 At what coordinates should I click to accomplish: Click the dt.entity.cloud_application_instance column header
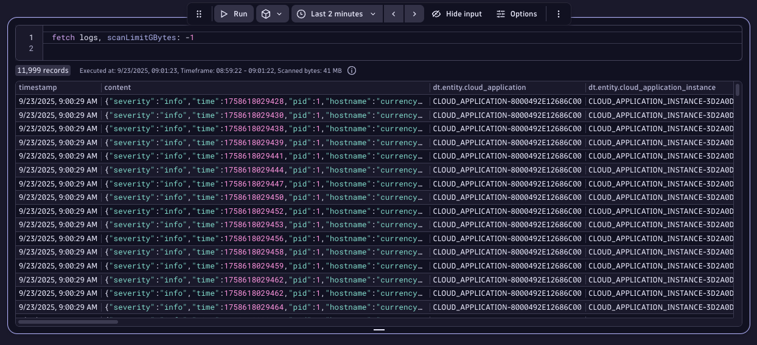click(x=652, y=87)
